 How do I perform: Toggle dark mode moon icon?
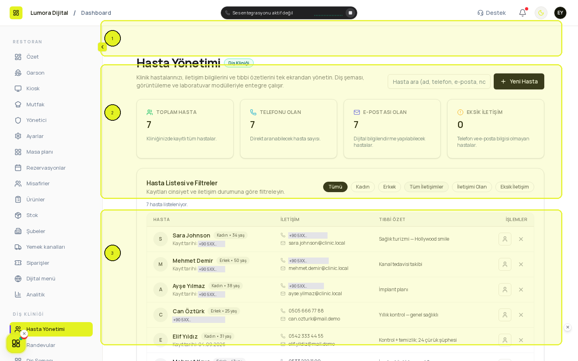point(541,13)
